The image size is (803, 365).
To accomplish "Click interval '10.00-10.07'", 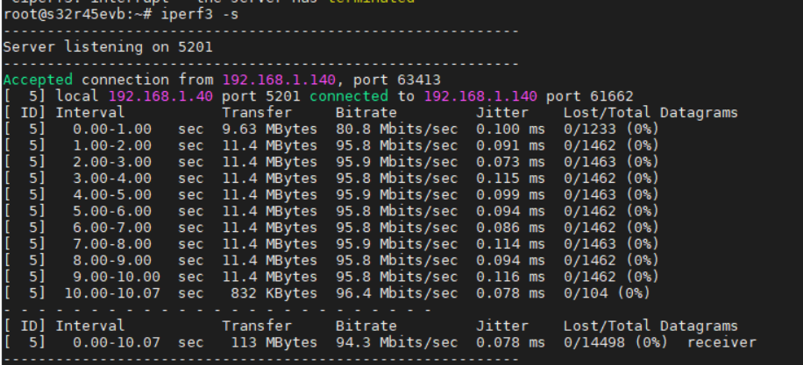I will point(112,293).
